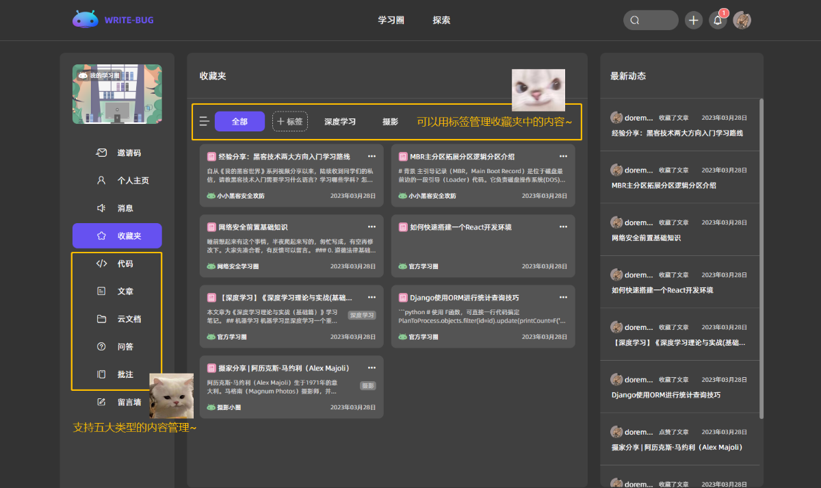Click the WRITE-BUG logo icon
The width and height of the screenshot is (821, 488).
(x=86, y=19)
